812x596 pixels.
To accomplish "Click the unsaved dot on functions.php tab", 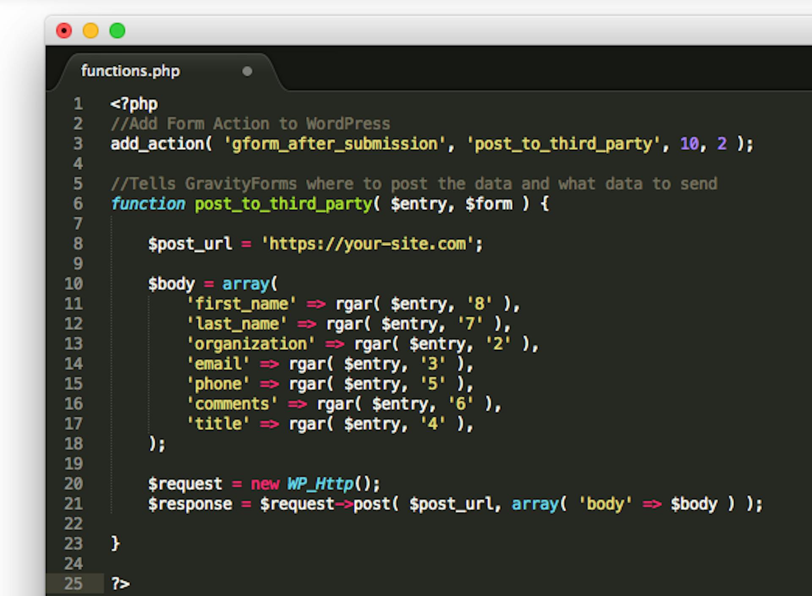I will click(247, 71).
